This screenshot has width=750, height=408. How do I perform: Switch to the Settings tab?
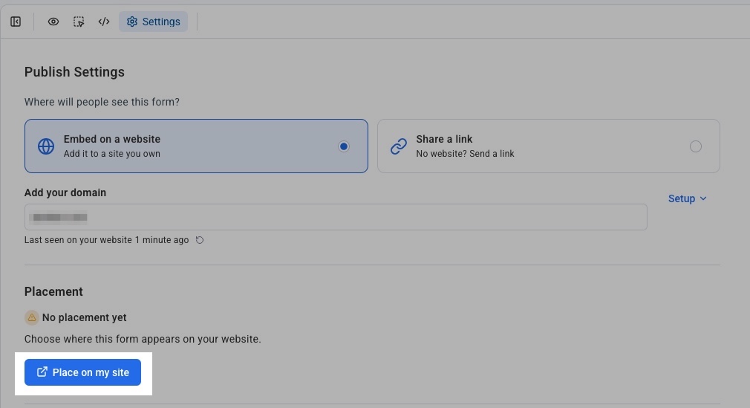(153, 22)
